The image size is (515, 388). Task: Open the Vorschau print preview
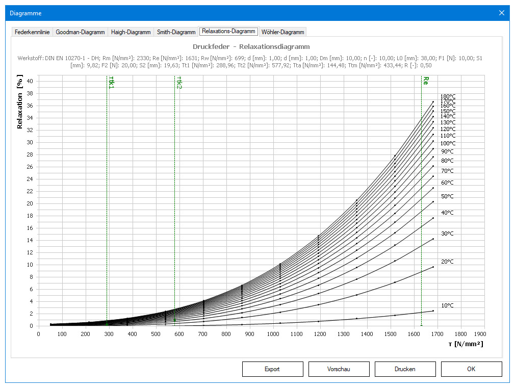(x=339, y=369)
